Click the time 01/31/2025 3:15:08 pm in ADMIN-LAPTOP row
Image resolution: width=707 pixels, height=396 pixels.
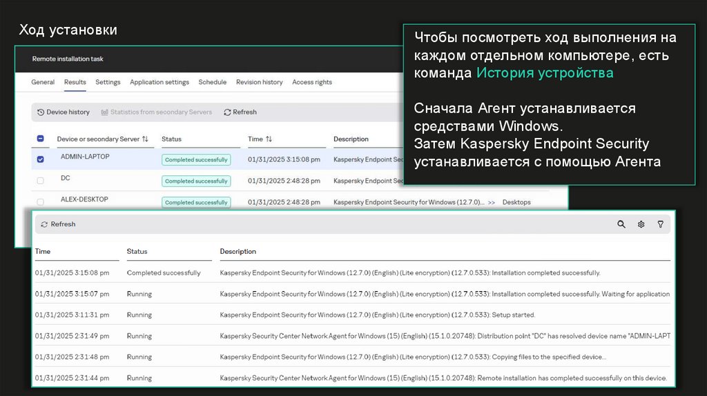284,159
